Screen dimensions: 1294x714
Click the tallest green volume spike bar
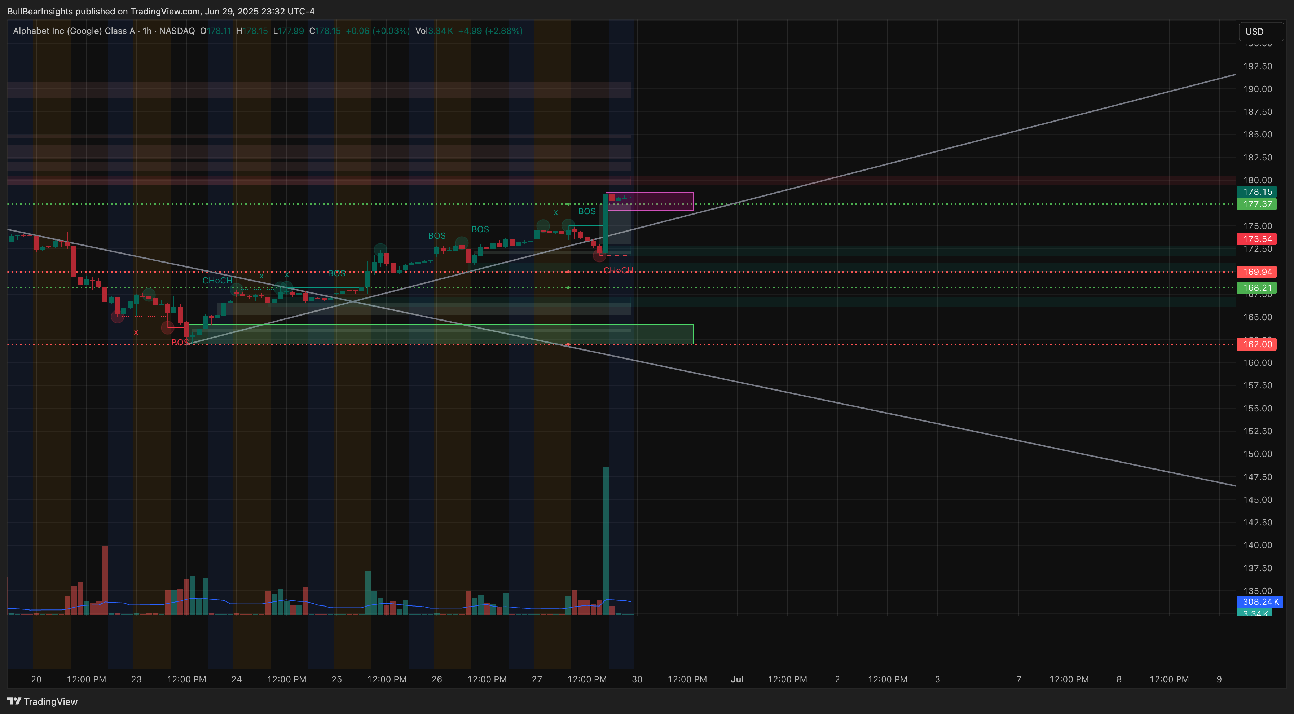(606, 540)
